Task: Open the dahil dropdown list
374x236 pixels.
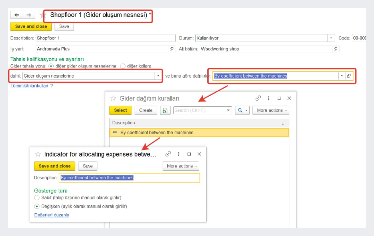Action: (158, 76)
